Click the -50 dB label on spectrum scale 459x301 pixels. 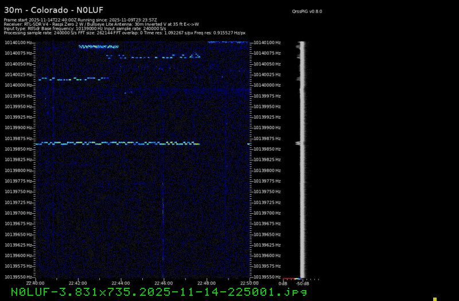pos(301,283)
